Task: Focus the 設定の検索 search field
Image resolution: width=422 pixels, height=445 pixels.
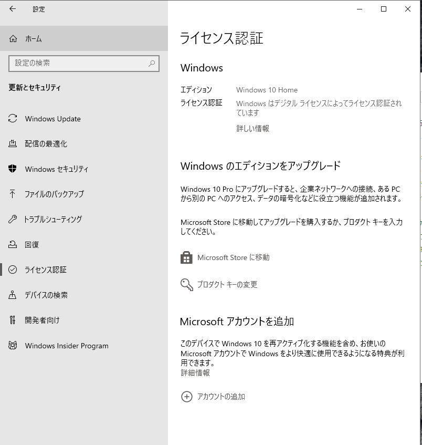Action: (x=84, y=63)
